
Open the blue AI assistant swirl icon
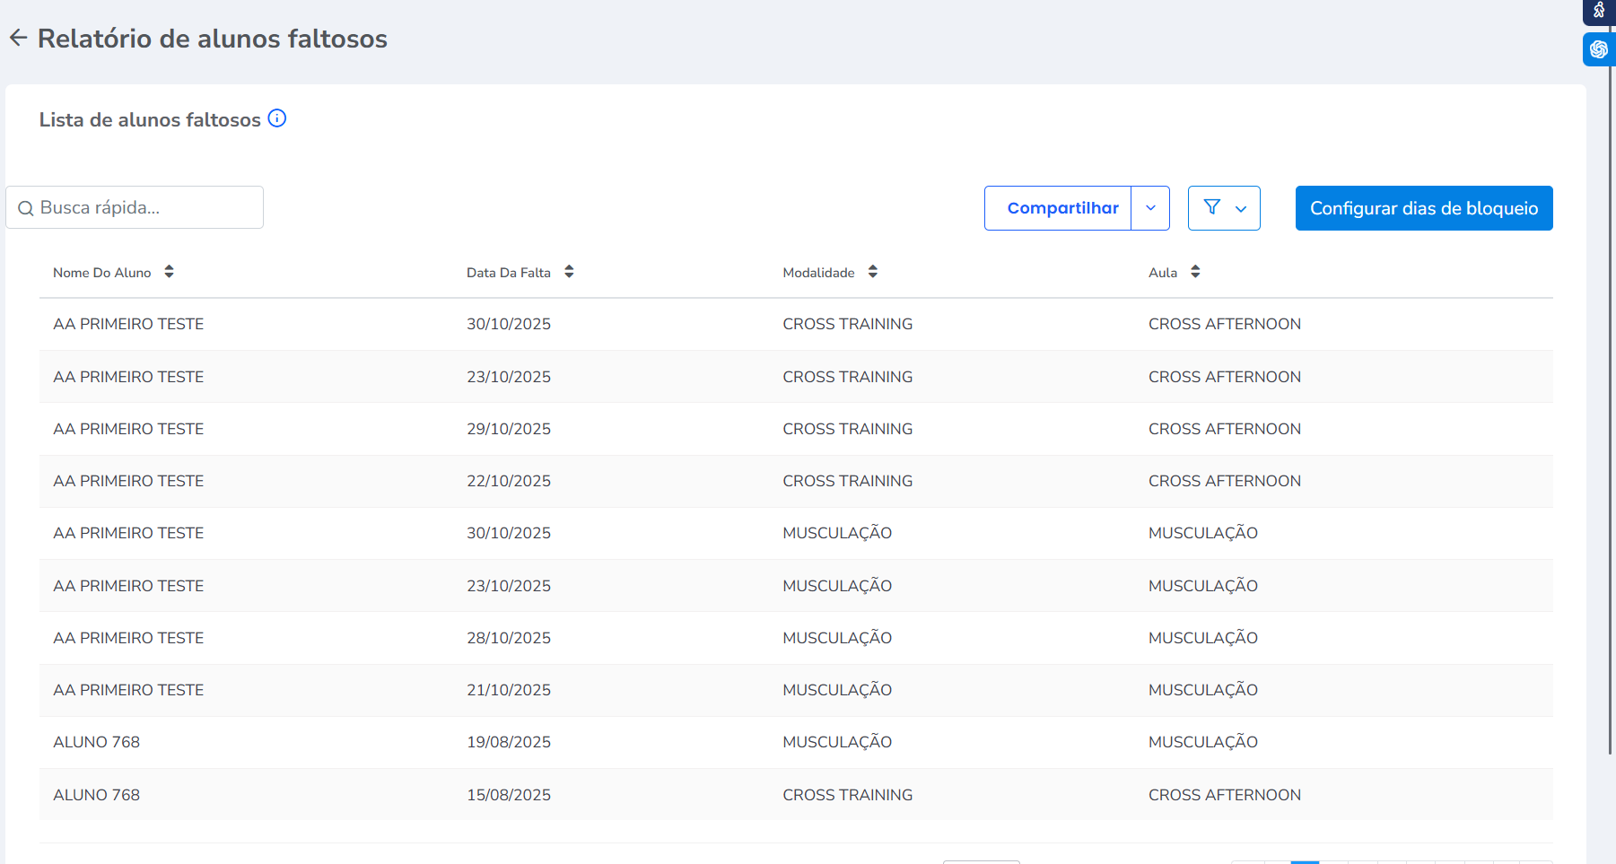click(1599, 49)
